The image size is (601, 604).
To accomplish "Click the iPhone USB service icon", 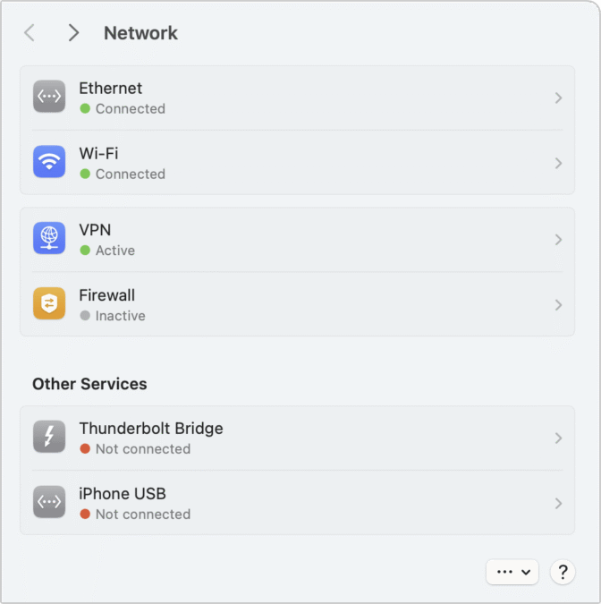I will point(49,501).
